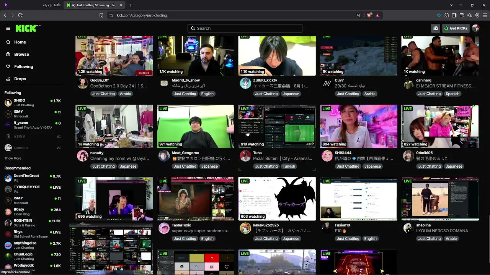
Task: Open 04miki05 stream thumbnail
Action: (440, 126)
